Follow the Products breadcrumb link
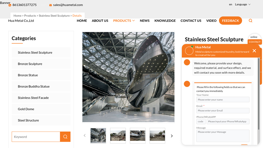The image size is (263, 148). tap(30, 15)
